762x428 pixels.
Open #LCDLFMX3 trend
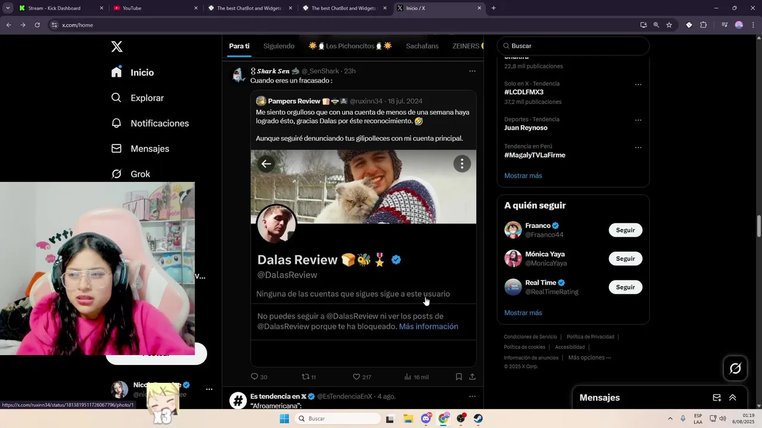tap(524, 92)
